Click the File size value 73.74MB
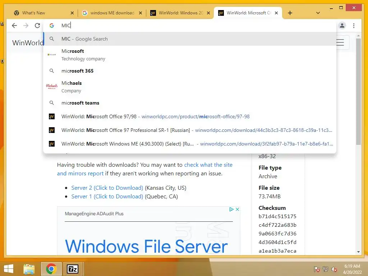The image size is (368, 276). [x=270, y=197]
